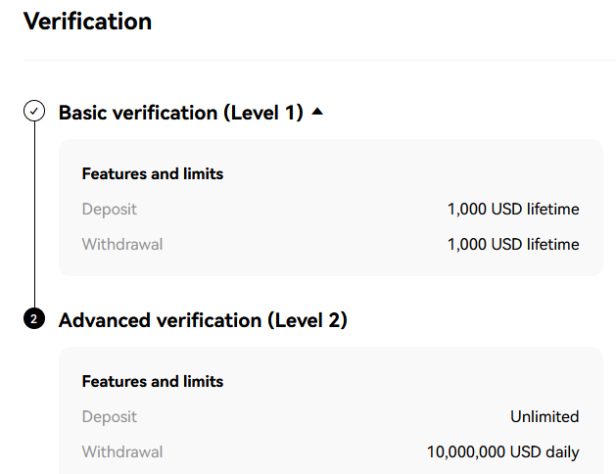Image resolution: width=616 pixels, height=474 pixels.
Task: Select the Level 2 Withdrawal label
Action: click(x=122, y=451)
